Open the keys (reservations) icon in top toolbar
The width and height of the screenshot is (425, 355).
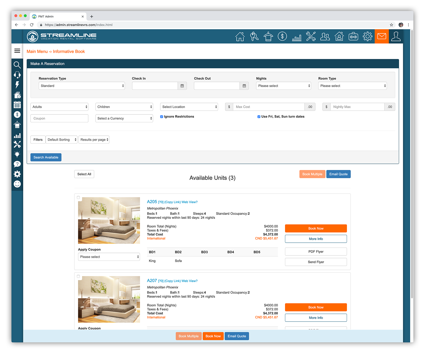254,36
